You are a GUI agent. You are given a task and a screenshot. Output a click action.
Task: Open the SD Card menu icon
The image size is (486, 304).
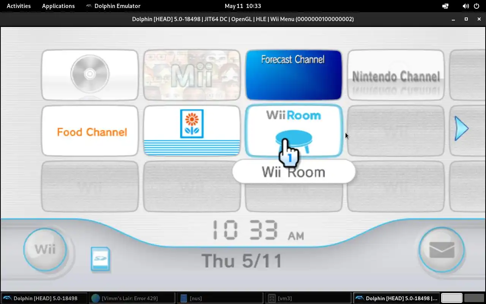point(100,259)
